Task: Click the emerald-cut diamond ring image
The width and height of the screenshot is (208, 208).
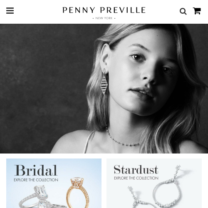Action: (x=41, y=197)
